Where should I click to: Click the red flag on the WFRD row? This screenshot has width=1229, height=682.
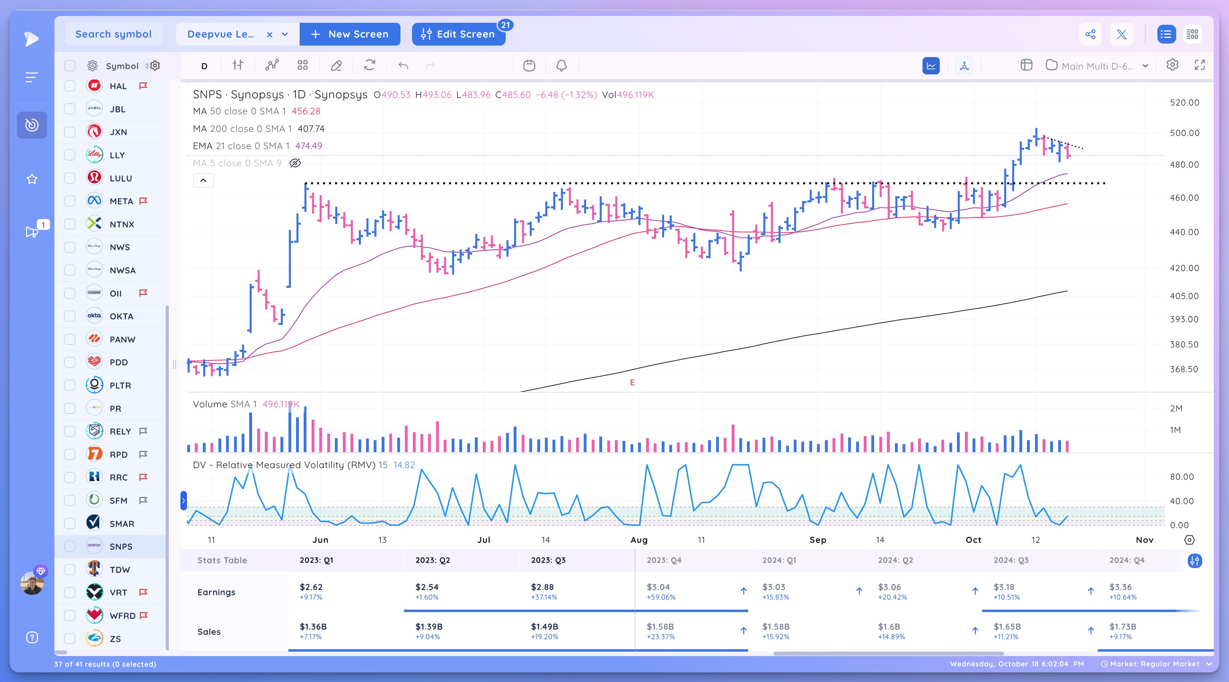coord(143,615)
